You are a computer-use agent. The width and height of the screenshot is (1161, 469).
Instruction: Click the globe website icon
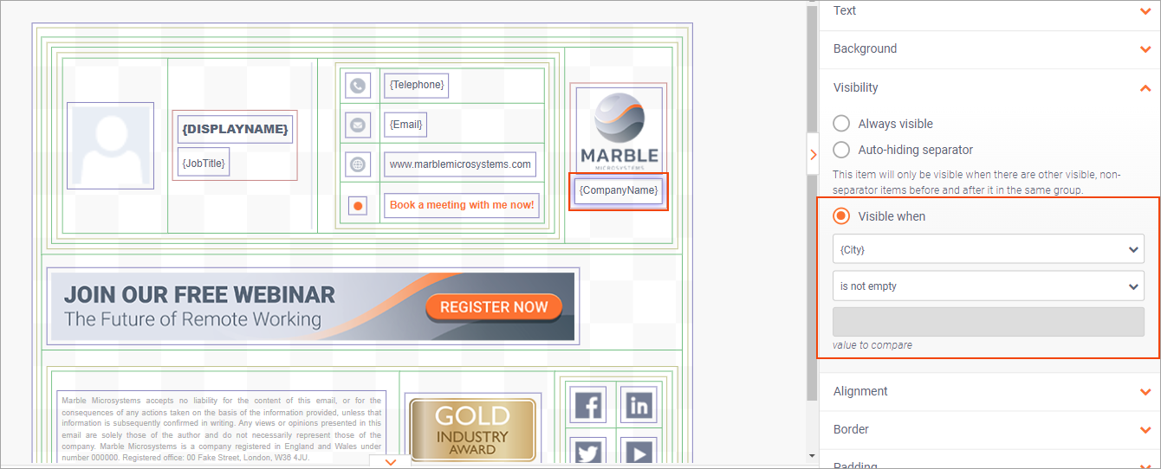click(x=358, y=164)
